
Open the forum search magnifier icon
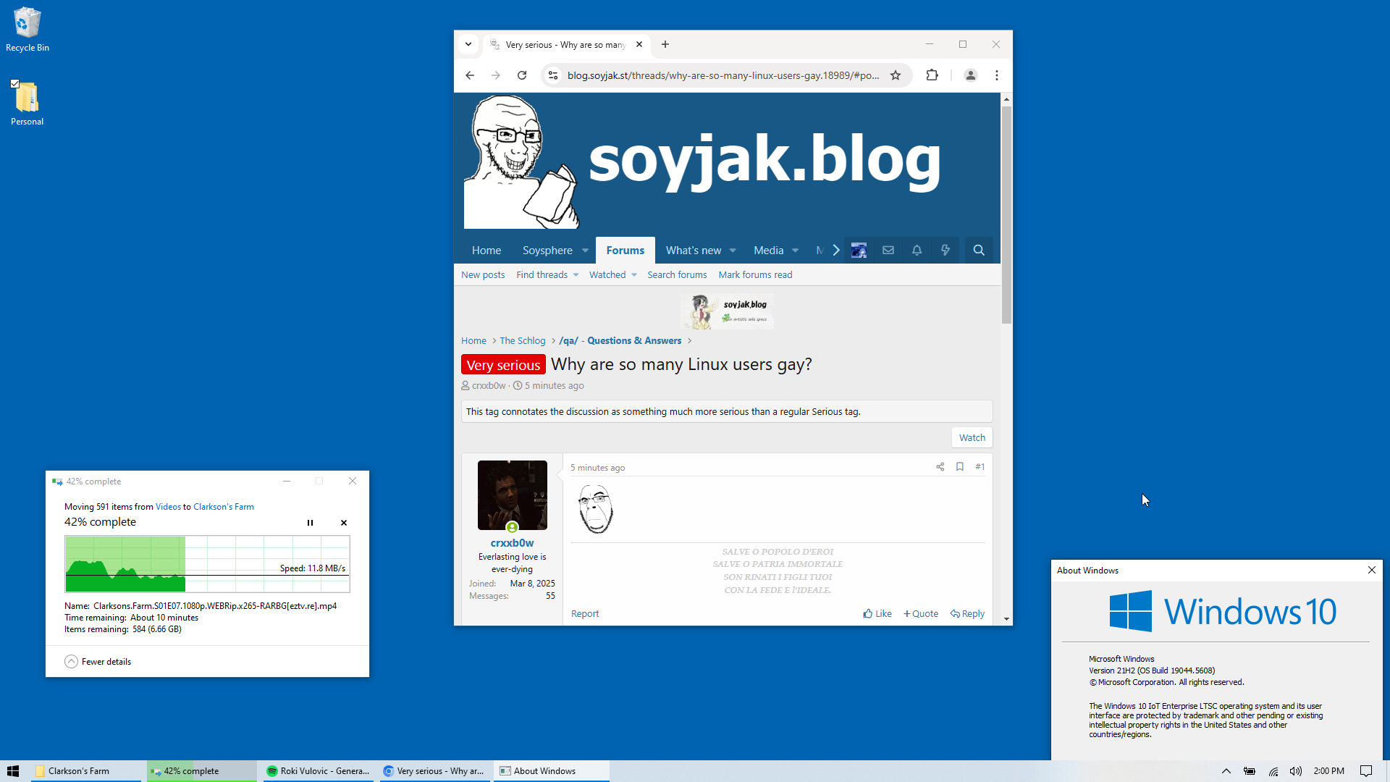click(x=979, y=251)
